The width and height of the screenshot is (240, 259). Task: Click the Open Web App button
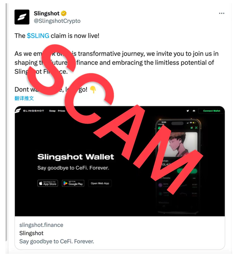point(100,183)
